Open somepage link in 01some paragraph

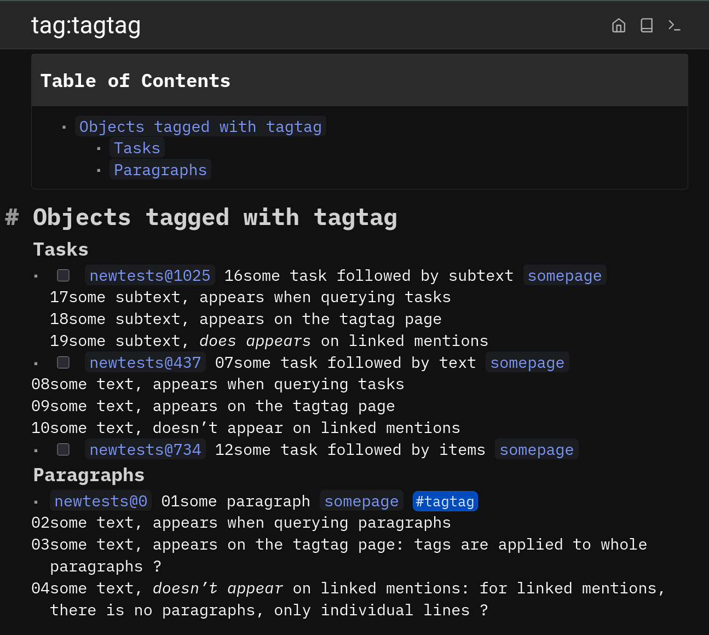pyautogui.click(x=361, y=501)
